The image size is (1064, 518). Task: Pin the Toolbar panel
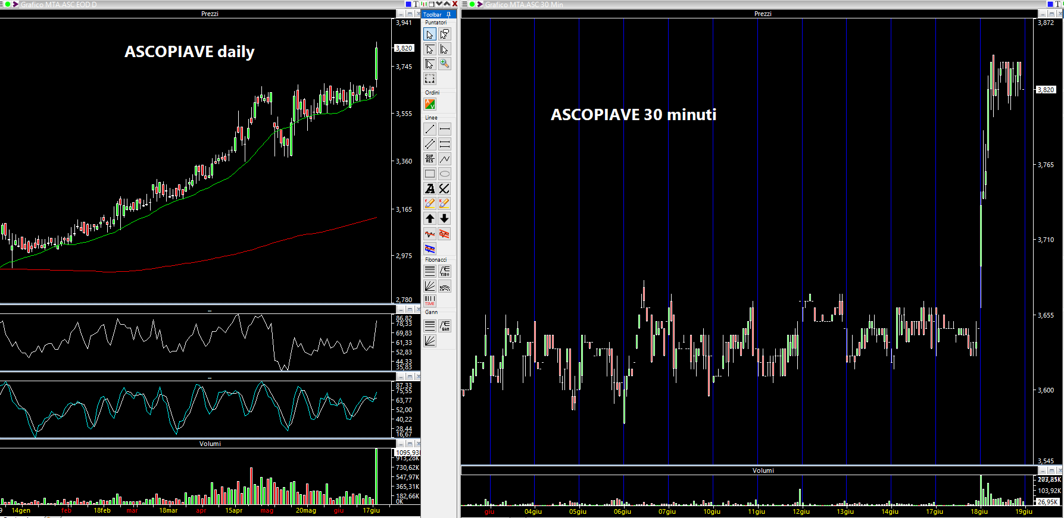[x=448, y=14]
